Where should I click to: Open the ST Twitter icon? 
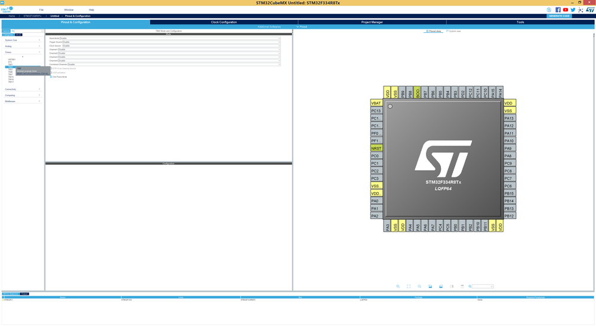(573, 10)
